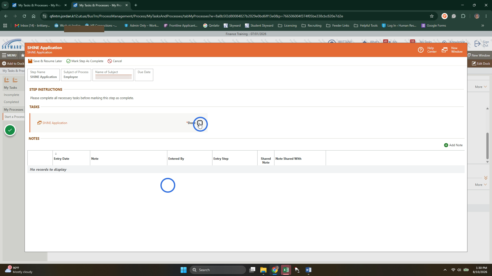Viewport: 492px width, 276px height.
Task: Select Incomplete under My Tasks
Action: 12,95
